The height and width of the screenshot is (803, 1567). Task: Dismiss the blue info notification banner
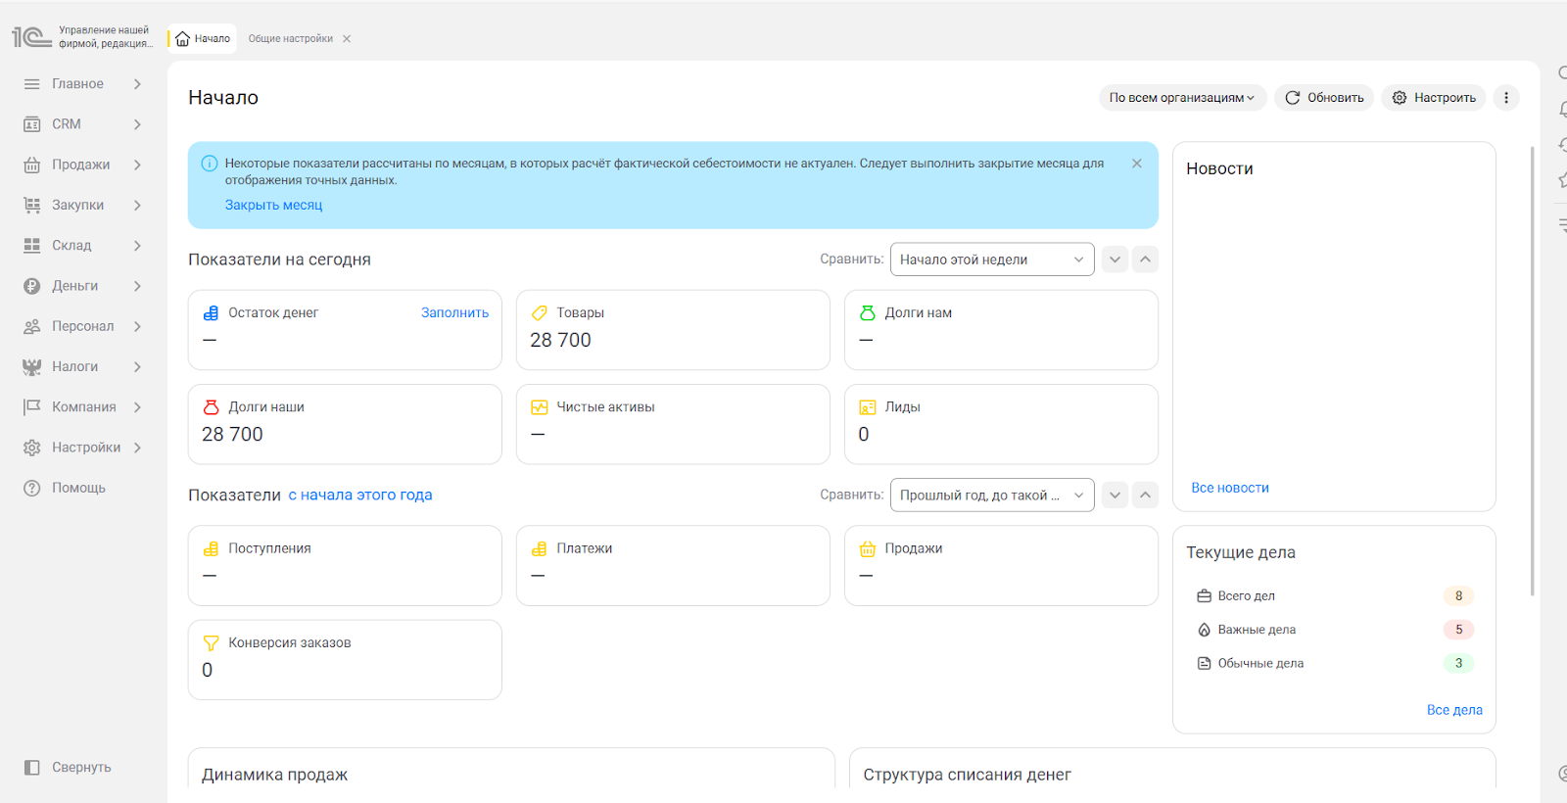(x=1136, y=164)
